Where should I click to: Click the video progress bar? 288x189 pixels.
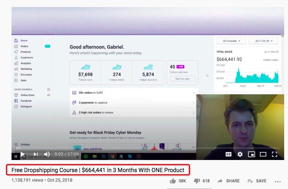[x=148, y=148]
